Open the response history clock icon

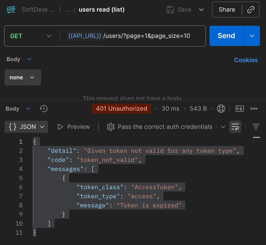click(x=44, y=109)
